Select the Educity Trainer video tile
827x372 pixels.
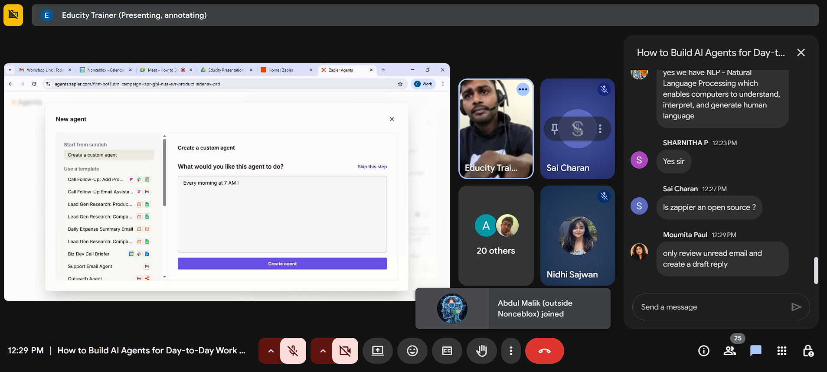pos(496,129)
